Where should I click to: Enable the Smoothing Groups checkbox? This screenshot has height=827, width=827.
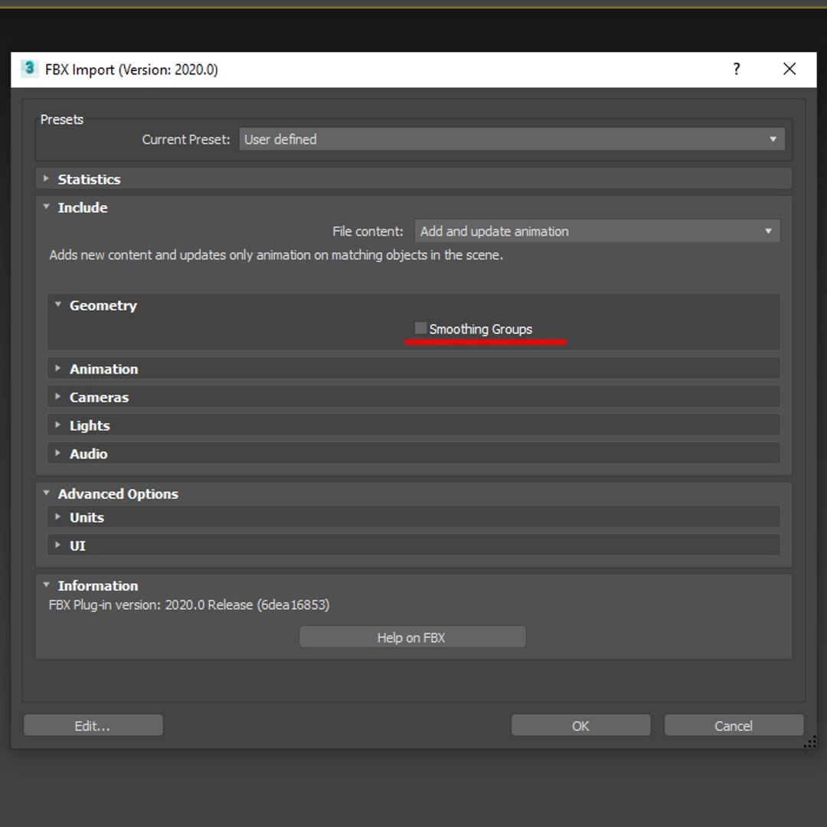[420, 328]
